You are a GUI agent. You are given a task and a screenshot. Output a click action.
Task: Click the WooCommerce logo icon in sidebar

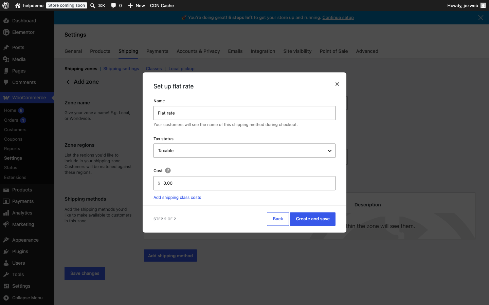[x=6, y=98]
